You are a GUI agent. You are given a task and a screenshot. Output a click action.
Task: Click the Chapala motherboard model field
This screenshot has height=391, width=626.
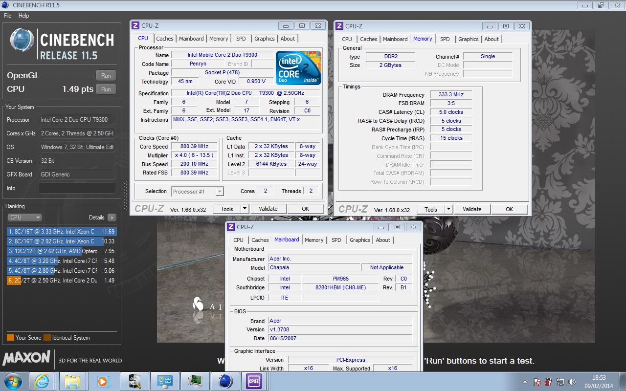tap(314, 268)
